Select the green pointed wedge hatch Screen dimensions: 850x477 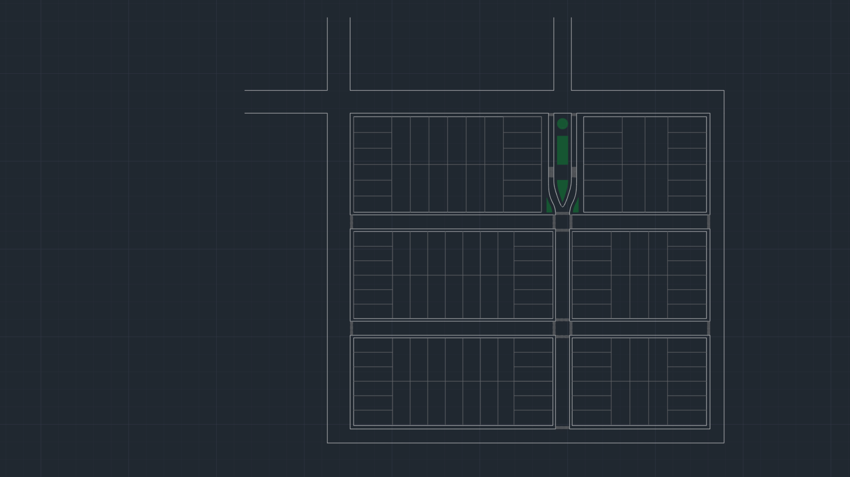point(562,191)
